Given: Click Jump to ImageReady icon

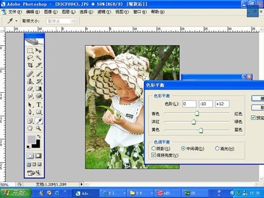Looking at the screenshot, I should [34, 173].
